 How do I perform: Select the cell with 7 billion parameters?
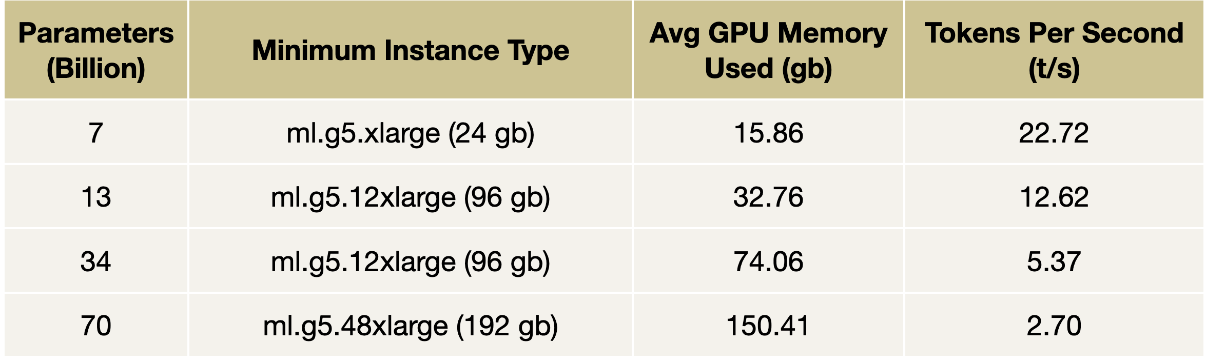click(96, 133)
